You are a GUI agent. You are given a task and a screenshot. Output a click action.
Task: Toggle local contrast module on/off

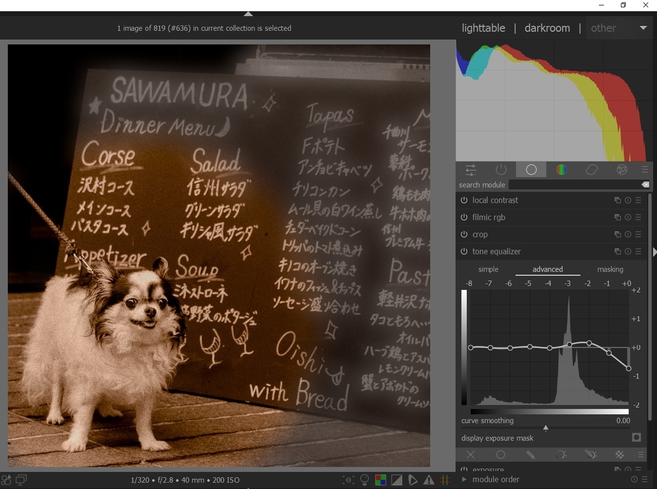pyautogui.click(x=464, y=200)
